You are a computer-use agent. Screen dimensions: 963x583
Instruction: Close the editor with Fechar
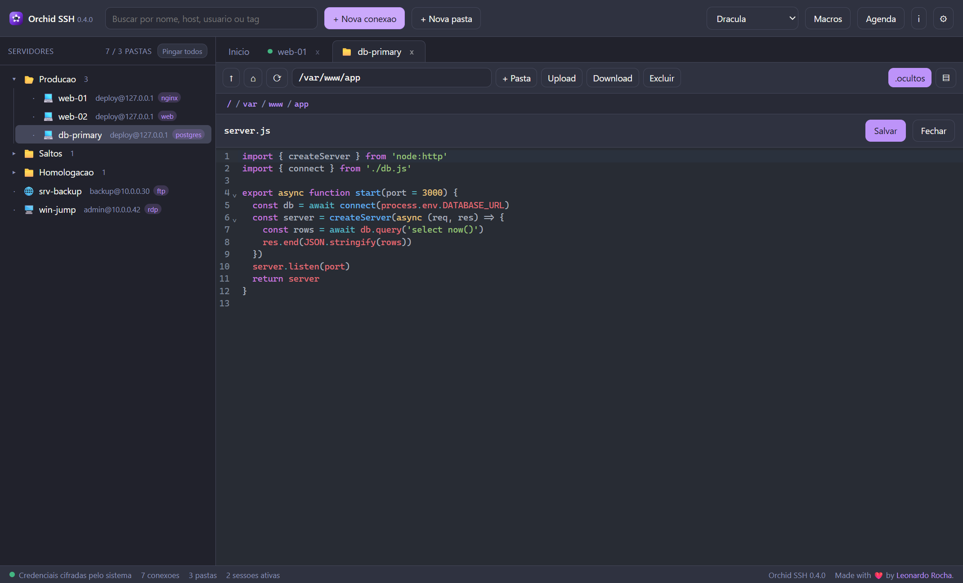click(933, 131)
